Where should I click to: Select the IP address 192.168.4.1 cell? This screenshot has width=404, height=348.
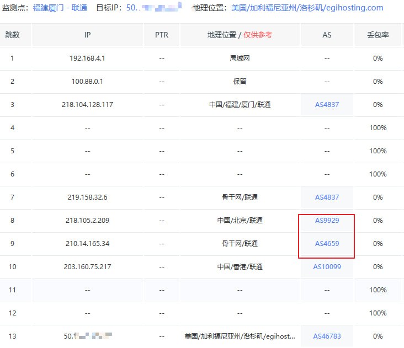(87, 58)
